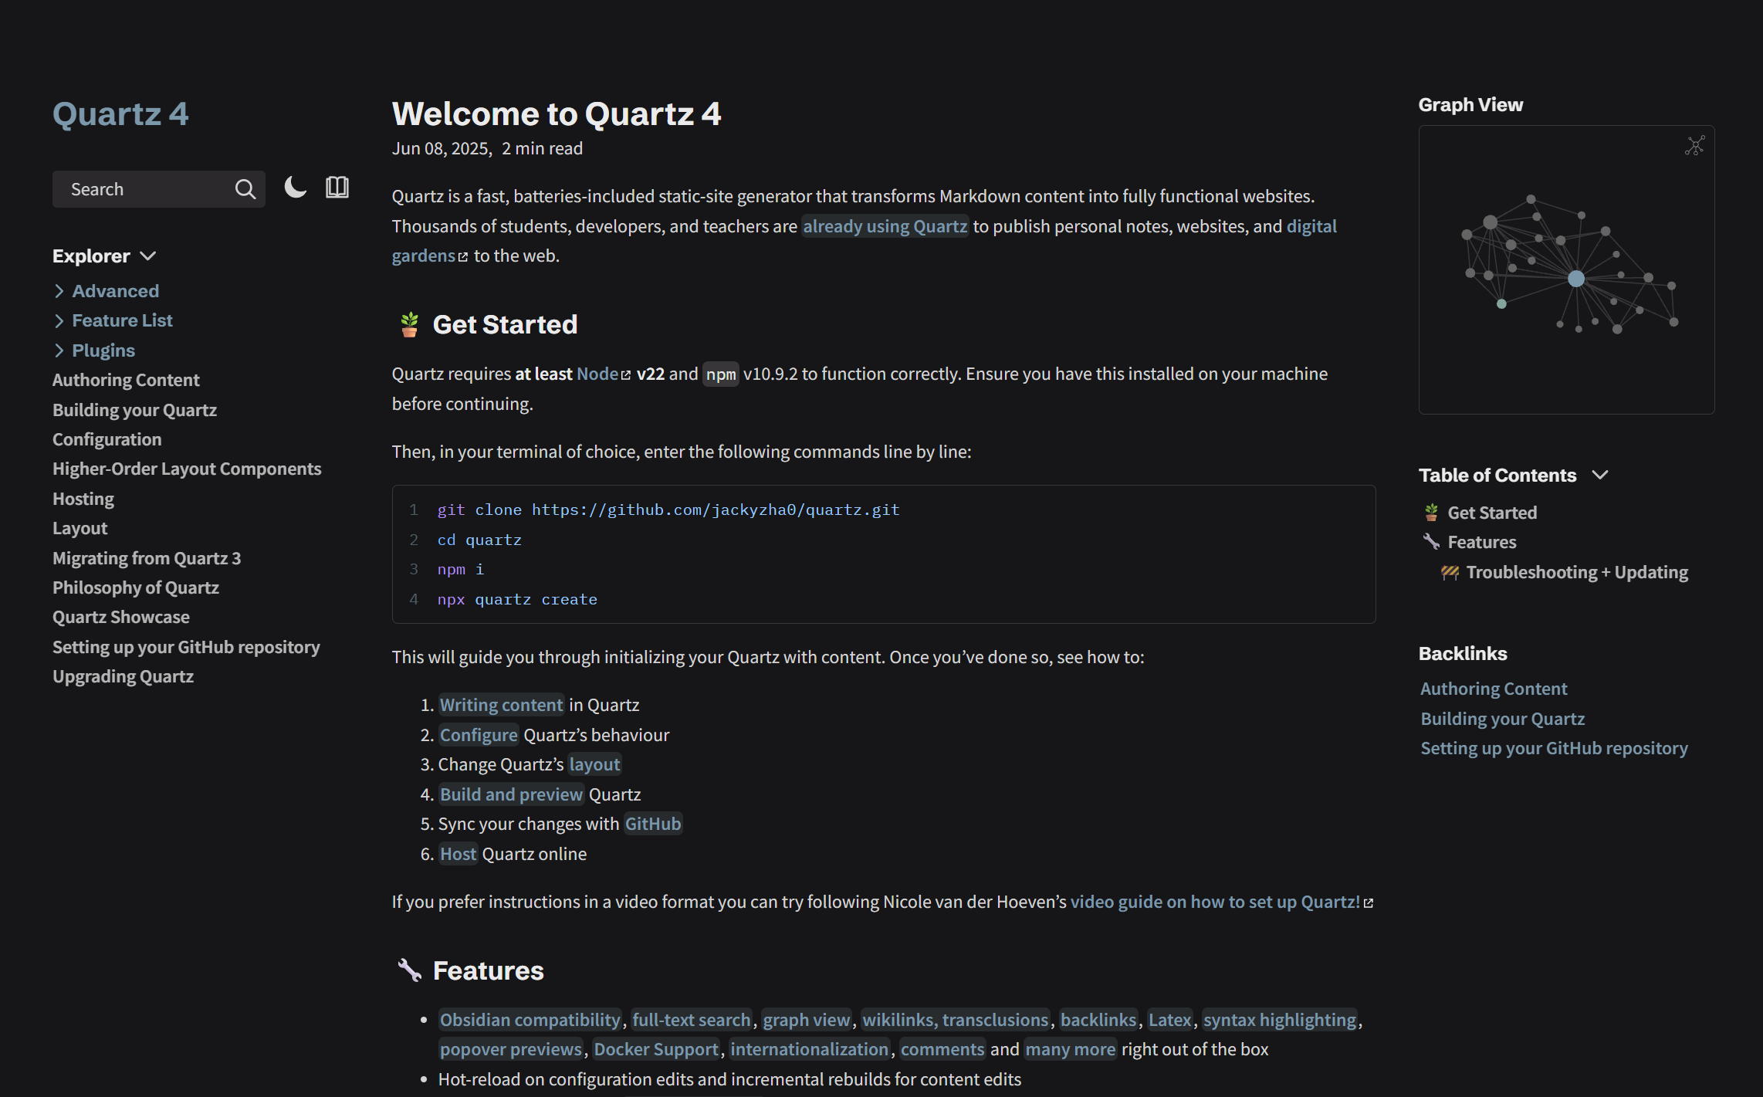Follow the wikilinks, transclusions link
Screen dimensions: 1763x1097
955,1020
